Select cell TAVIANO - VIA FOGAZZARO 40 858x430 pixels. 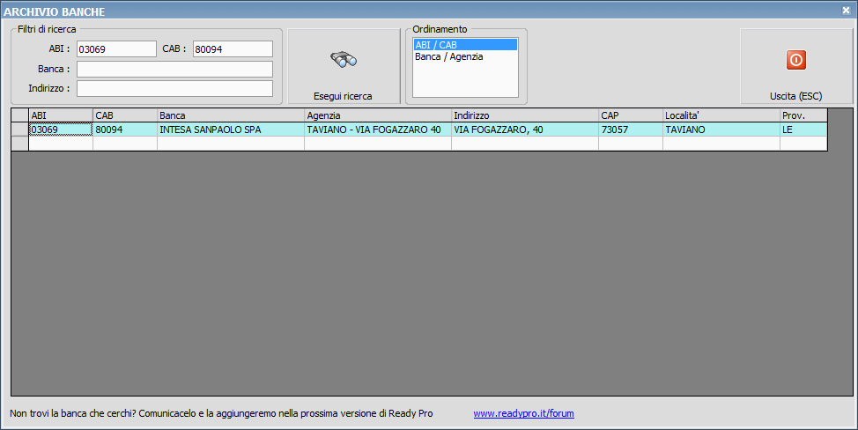click(378, 130)
